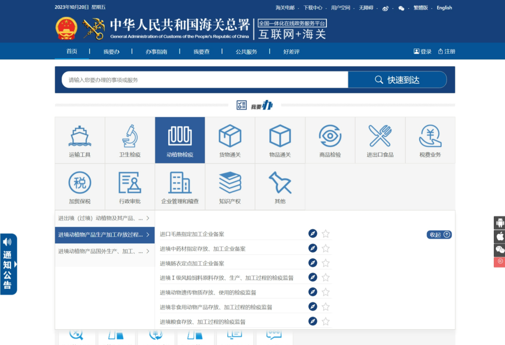
Task: Expand 进境动植物产品国外生产、加工 submenu
Action: 104,251
